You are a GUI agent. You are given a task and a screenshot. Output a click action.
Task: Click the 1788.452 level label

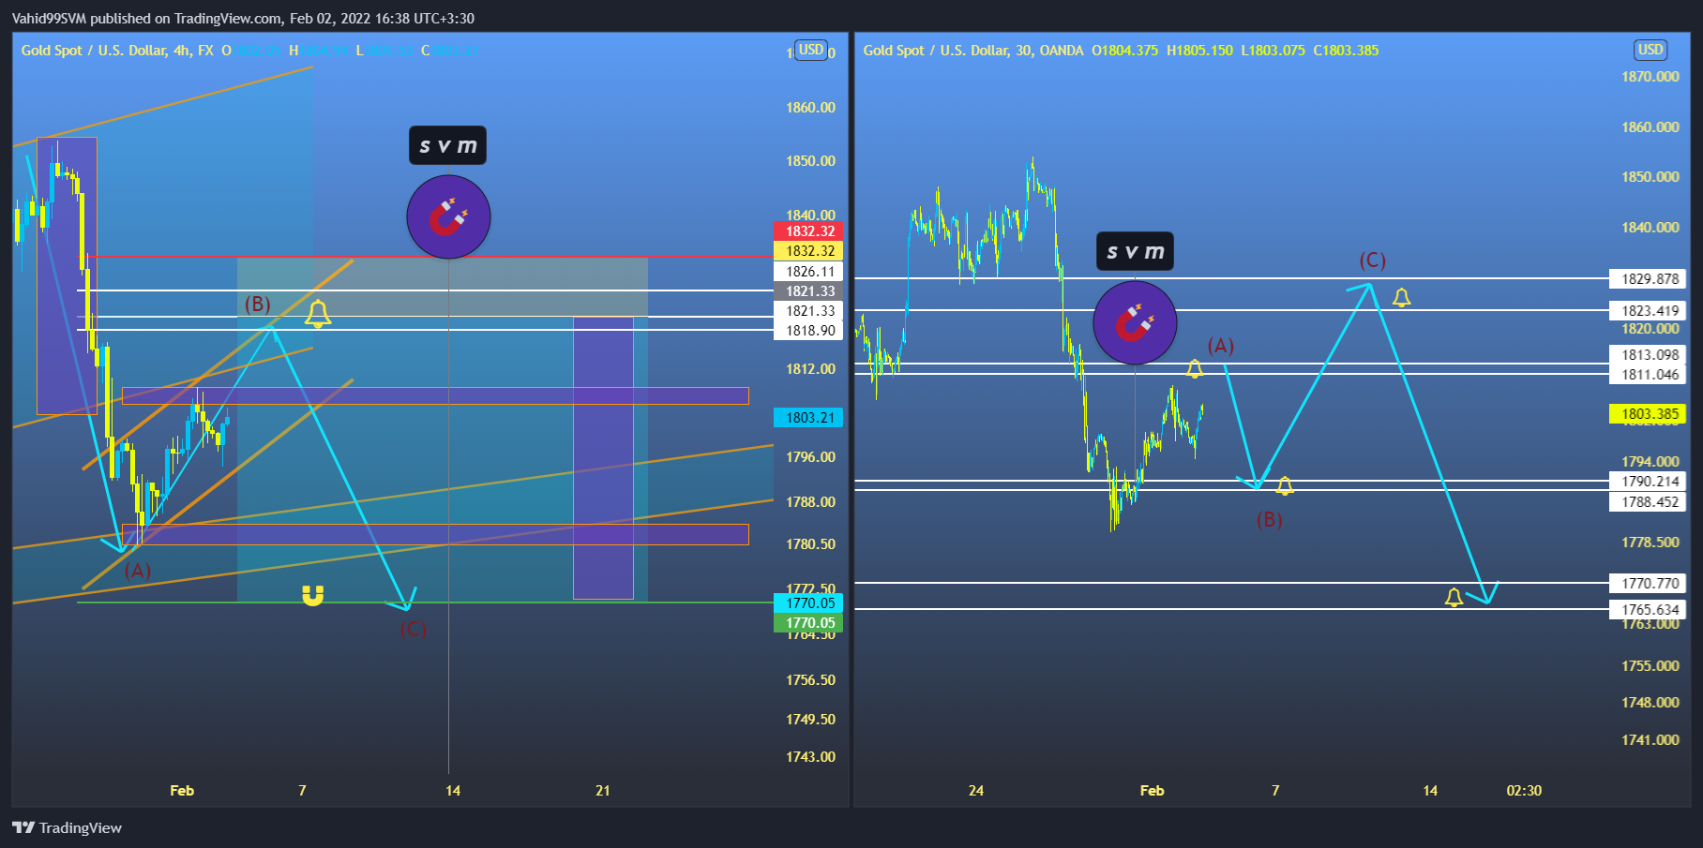(1648, 502)
